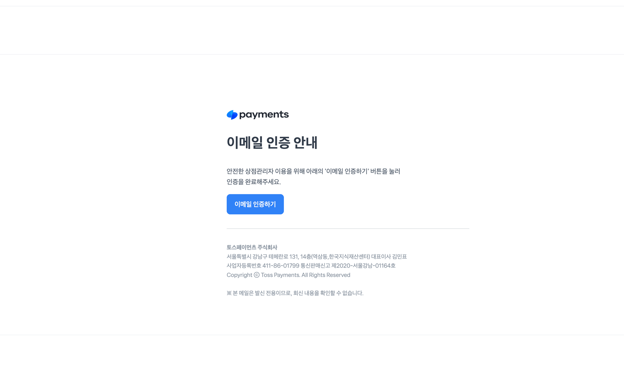The width and height of the screenshot is (624, 382).
Task: Click the 안전한 상점관리자 이용을 위해 text
Action: point(266,171)
